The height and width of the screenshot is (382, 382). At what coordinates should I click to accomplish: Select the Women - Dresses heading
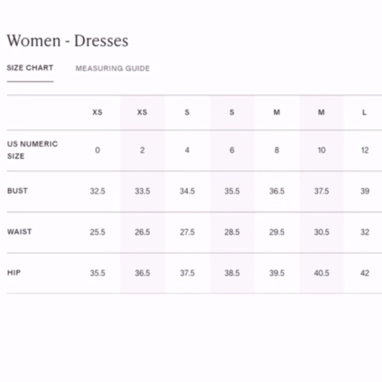68,40
